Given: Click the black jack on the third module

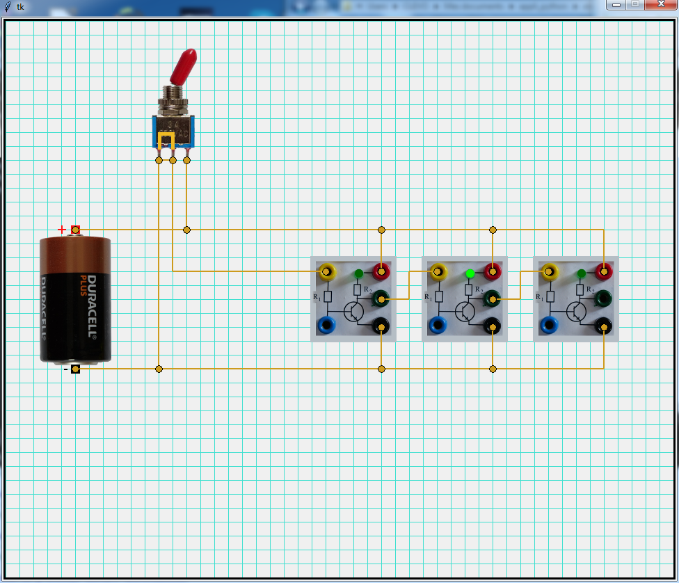Looking at the screenshot, I should point(603,325).
